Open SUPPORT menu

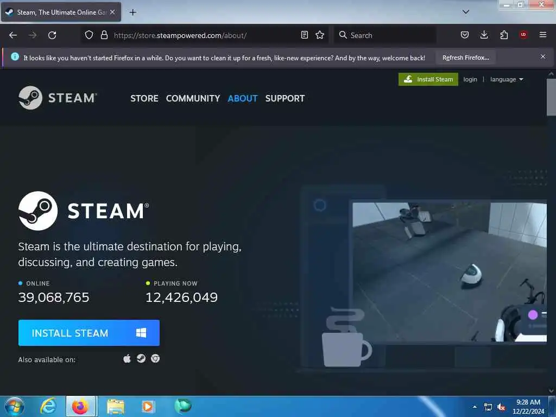pos(285,98)
